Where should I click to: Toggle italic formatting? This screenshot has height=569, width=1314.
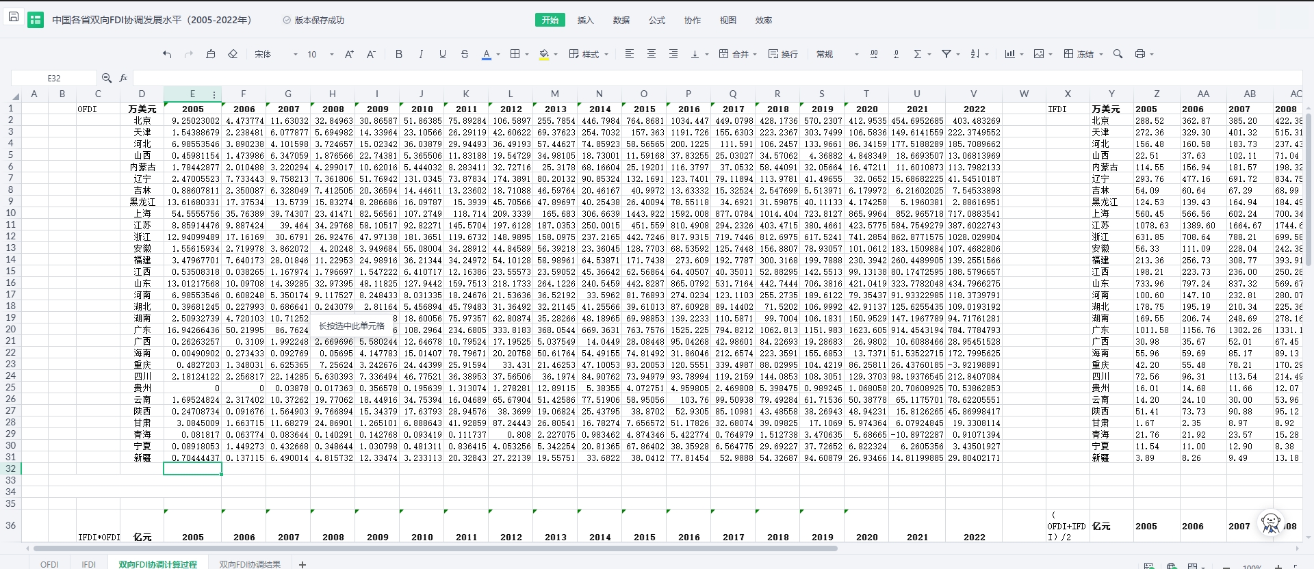click(x=421, y=54)
